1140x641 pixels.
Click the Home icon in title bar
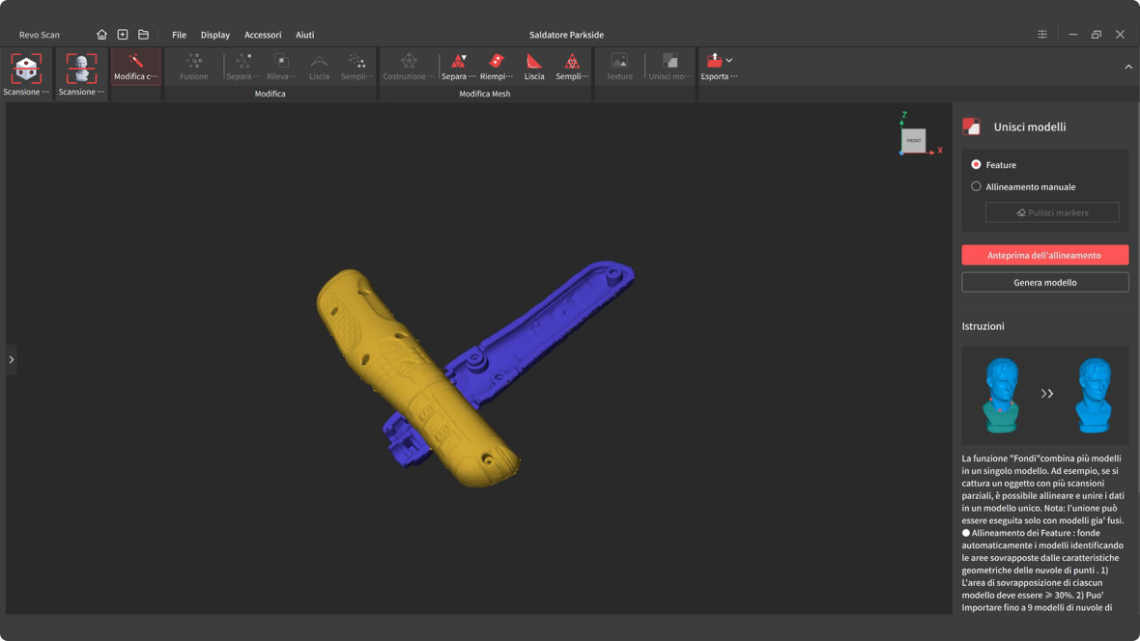101,35
